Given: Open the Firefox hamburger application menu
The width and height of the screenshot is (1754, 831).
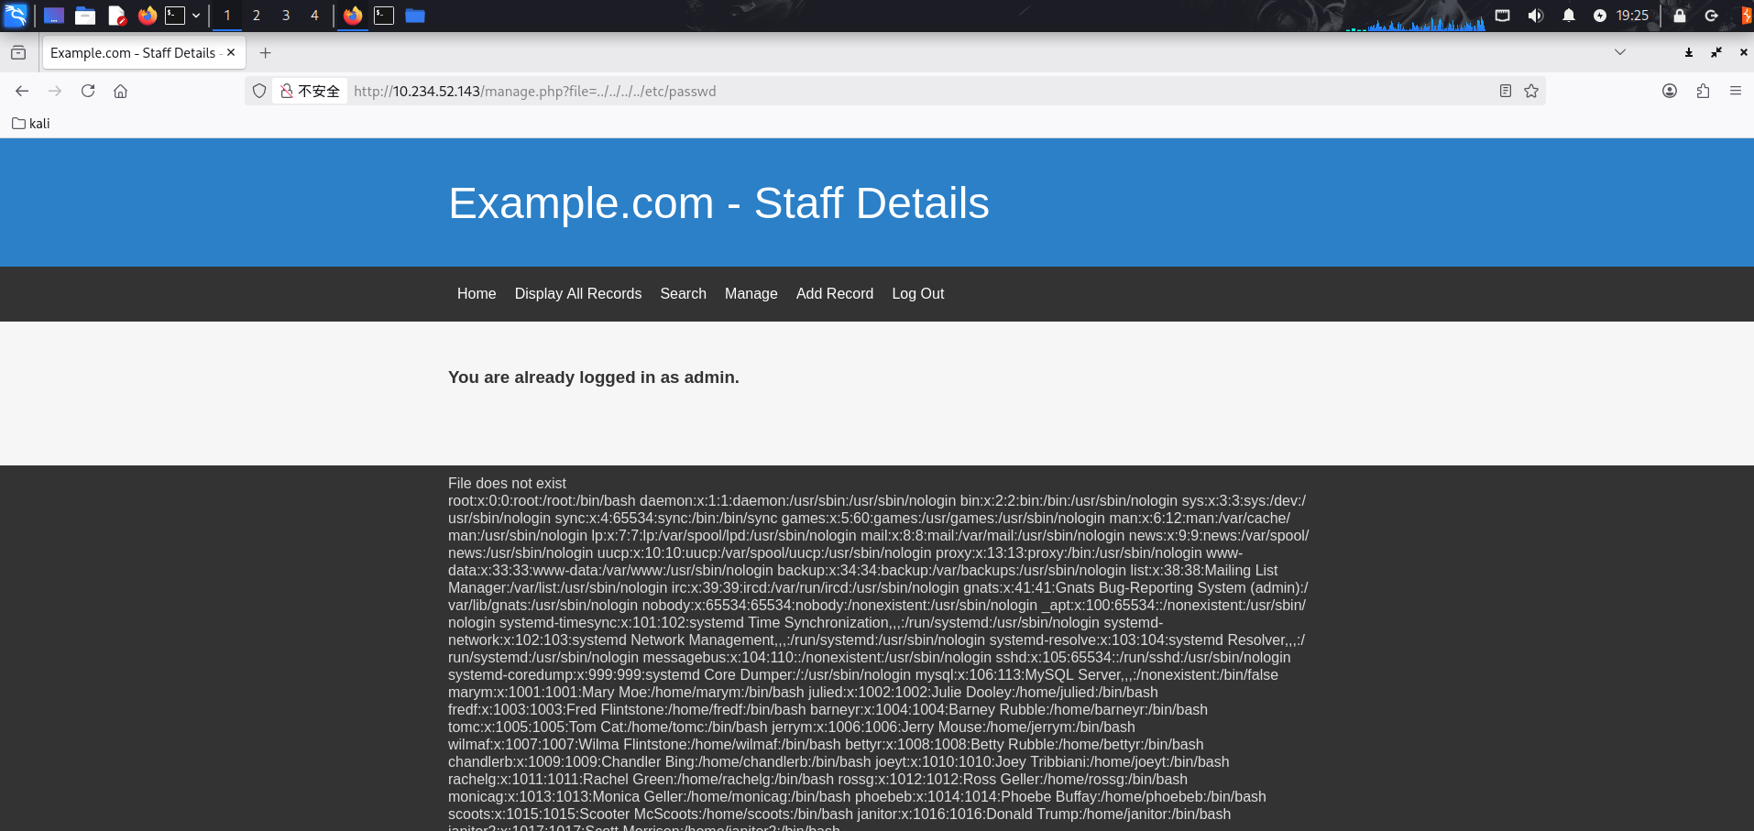Looking at the screenshot, I should [1735, 91].
